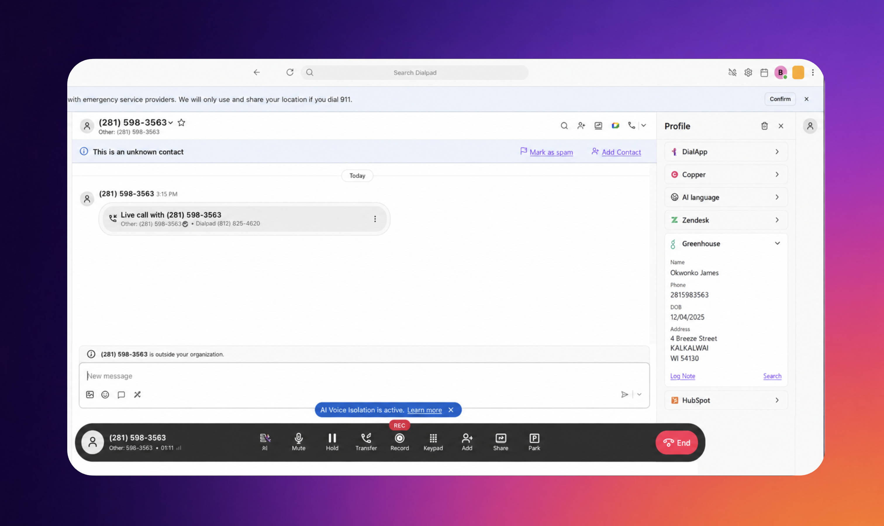Share your screen during the call

tap(500, 442)
